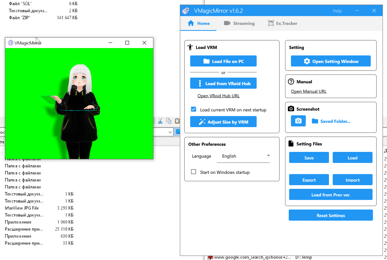
Task: Click the logo icon of the avatar window title bar
Action: (x=11, y=43)
